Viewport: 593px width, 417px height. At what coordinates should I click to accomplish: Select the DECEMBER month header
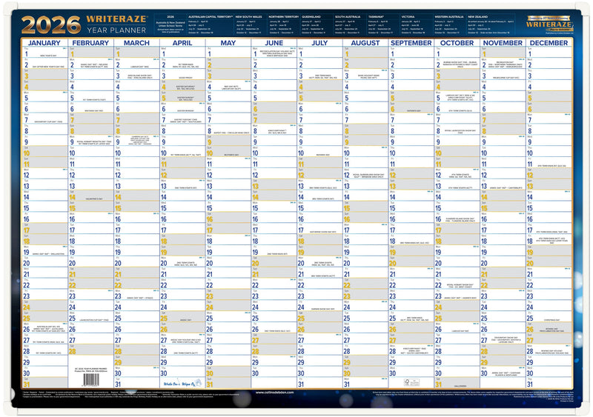click(x=548, y=43)
